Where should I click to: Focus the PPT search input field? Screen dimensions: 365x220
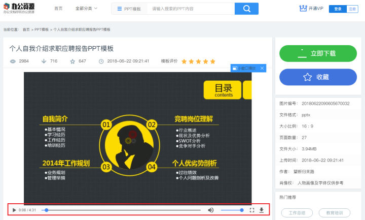pos(191,9)
